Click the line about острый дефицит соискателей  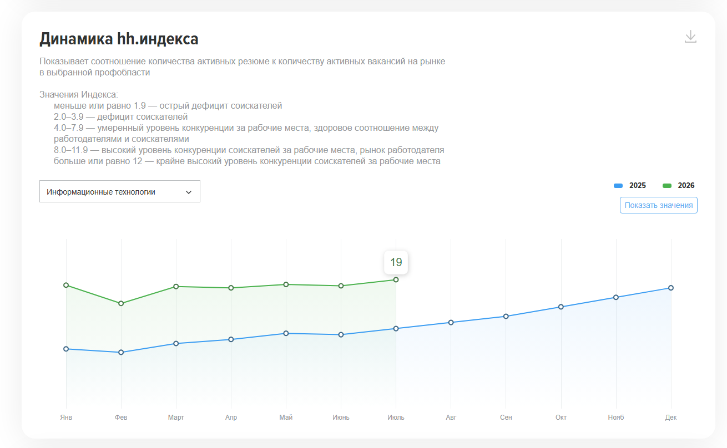pyautogui.click(x=168, y=105)
